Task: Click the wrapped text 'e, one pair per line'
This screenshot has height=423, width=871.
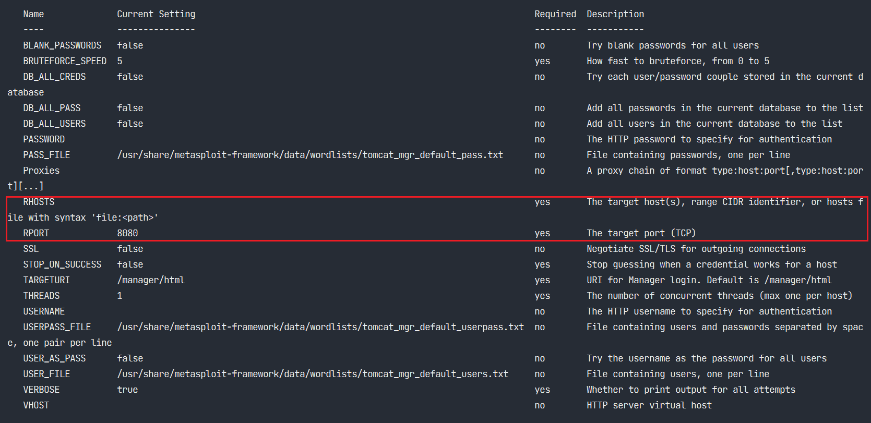Action: [59, 343]
